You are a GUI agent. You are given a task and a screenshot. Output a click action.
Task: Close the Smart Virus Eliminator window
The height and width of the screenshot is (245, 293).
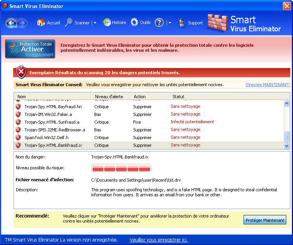(x=287, y=6)
